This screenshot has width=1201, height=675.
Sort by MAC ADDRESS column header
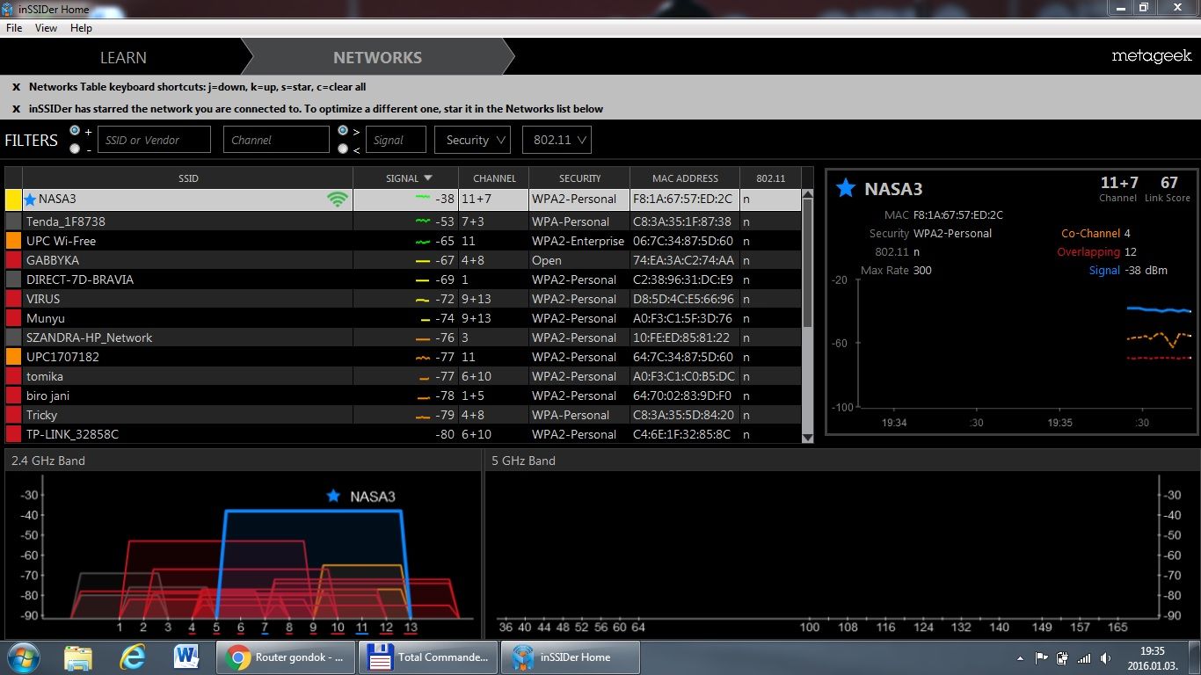pyautogui.click(x=685, y=178)
